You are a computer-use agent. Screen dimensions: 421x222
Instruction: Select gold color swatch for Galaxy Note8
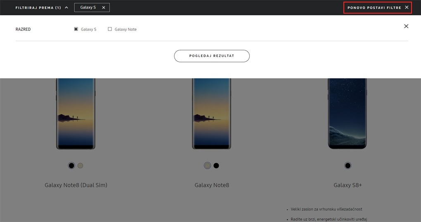207,165
